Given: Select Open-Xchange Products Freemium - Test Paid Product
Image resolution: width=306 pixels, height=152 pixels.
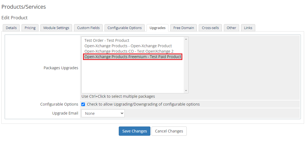Looking at the screenshot, I should point(133,57).
